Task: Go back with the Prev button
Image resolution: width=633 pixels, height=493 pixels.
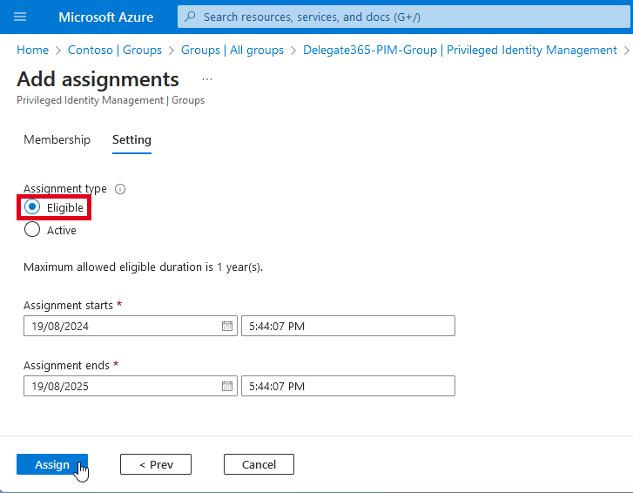Action: 155,464
